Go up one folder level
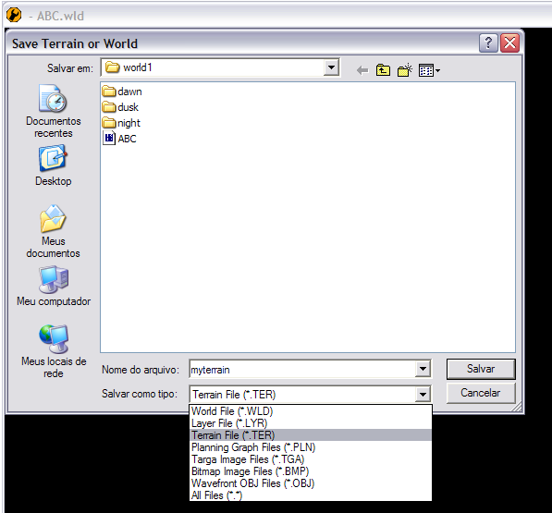Image resolution: width=552 pixels, height=513 pixels. [x=383, y=70]
